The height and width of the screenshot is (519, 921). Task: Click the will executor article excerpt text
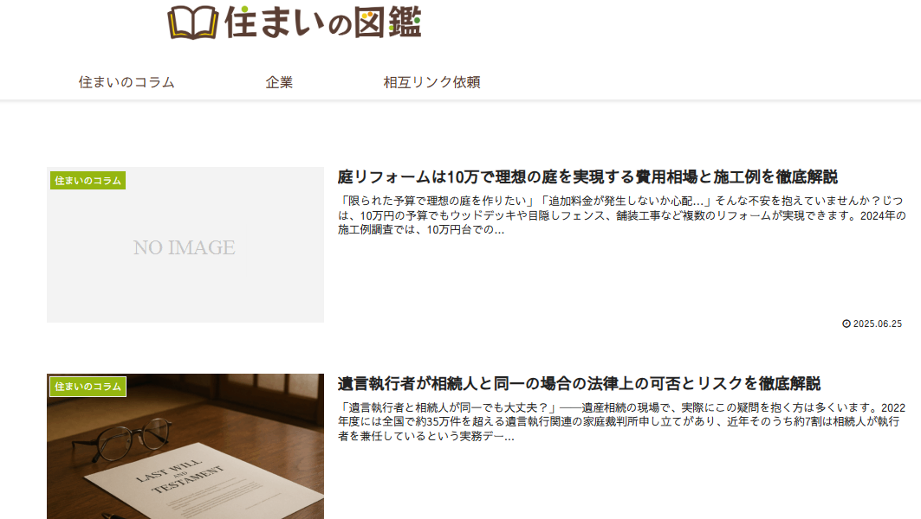(621, 421)
